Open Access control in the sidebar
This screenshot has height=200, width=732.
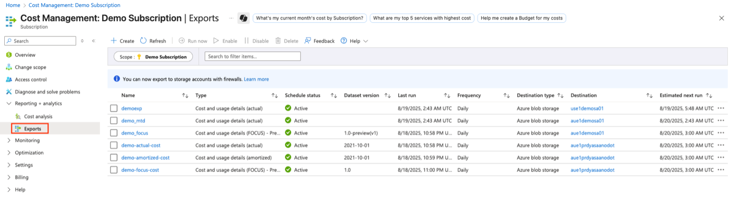coord(31,79)
